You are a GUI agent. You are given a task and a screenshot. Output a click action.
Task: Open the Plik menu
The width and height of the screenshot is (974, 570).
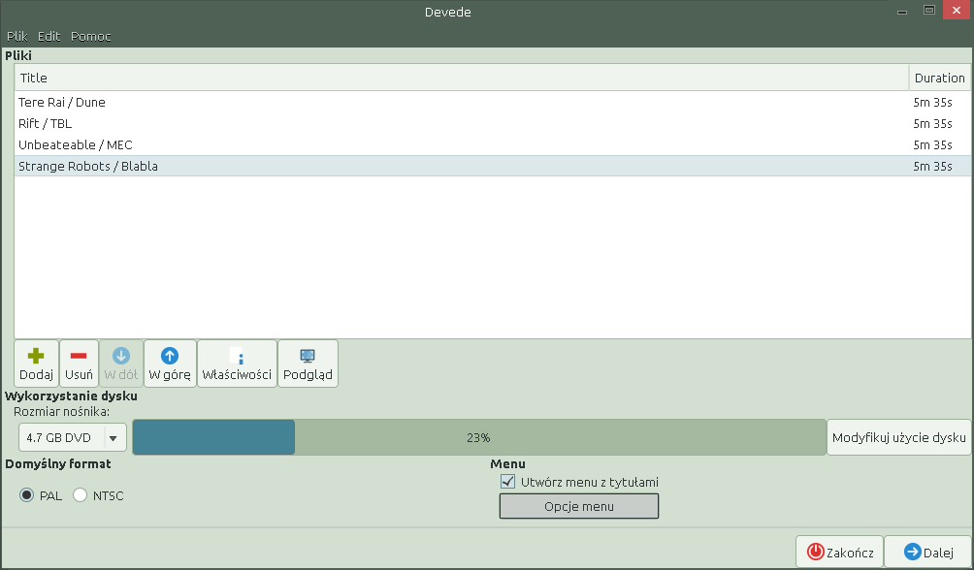pyautogui.click(x=17, y=37)
